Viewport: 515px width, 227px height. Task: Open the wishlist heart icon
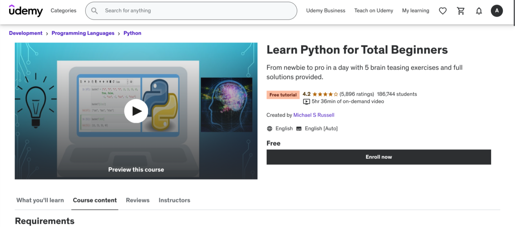pyautogui.click(x=443, y=10)
